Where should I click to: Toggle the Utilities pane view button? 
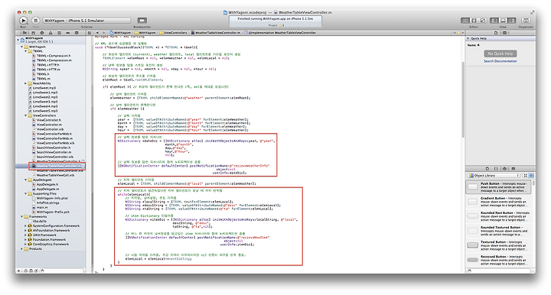[x=512, y=21]
